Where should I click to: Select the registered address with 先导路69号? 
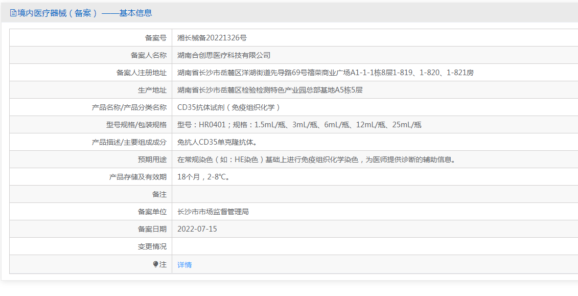click(326, 73)
